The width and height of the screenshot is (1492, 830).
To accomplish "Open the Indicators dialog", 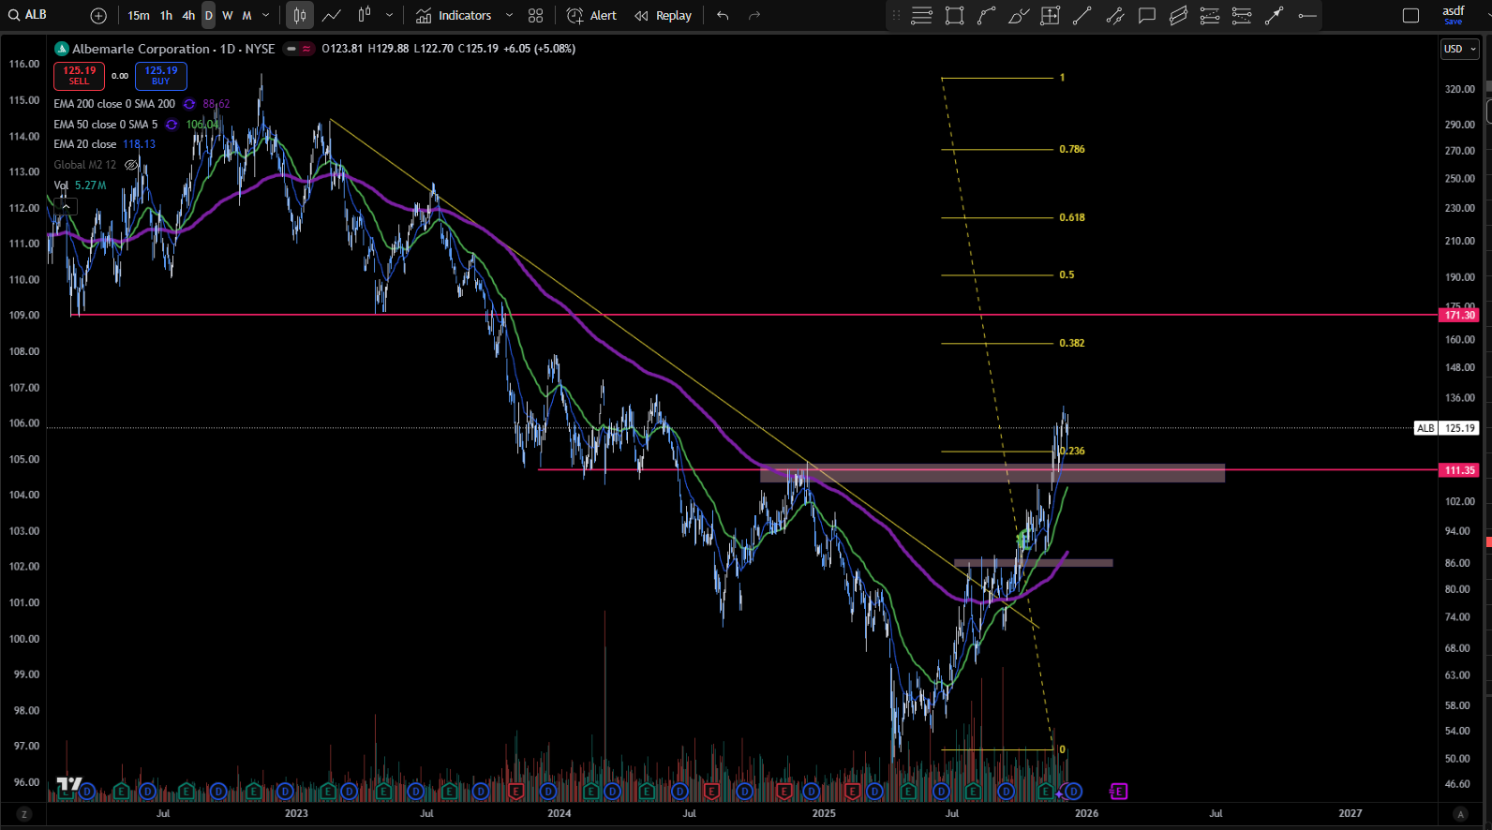I will (x=454, y=15).
